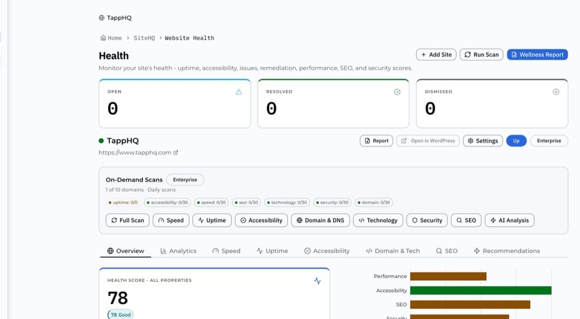Open the Domain & Tech tab
This screenshot has width=580, height=319.
[x=393, y=251]
